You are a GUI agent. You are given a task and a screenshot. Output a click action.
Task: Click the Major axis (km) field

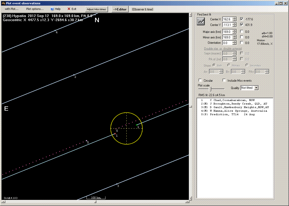coord(227,32)
